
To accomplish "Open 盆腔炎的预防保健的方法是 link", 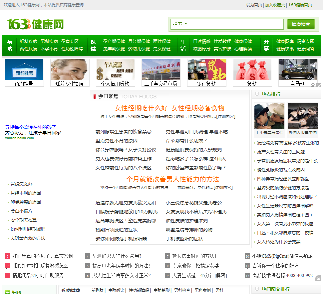I will [283, 188].
